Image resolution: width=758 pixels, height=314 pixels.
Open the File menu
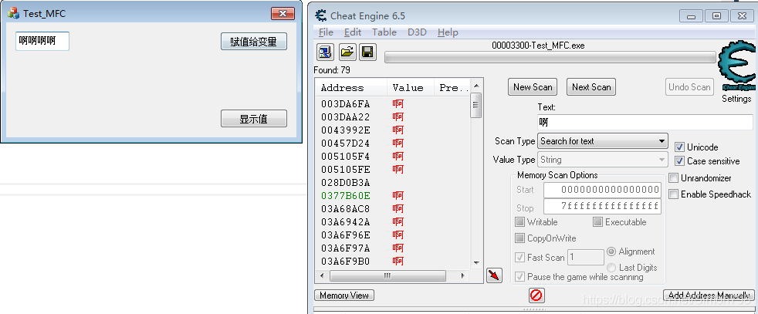click(326, 32)
